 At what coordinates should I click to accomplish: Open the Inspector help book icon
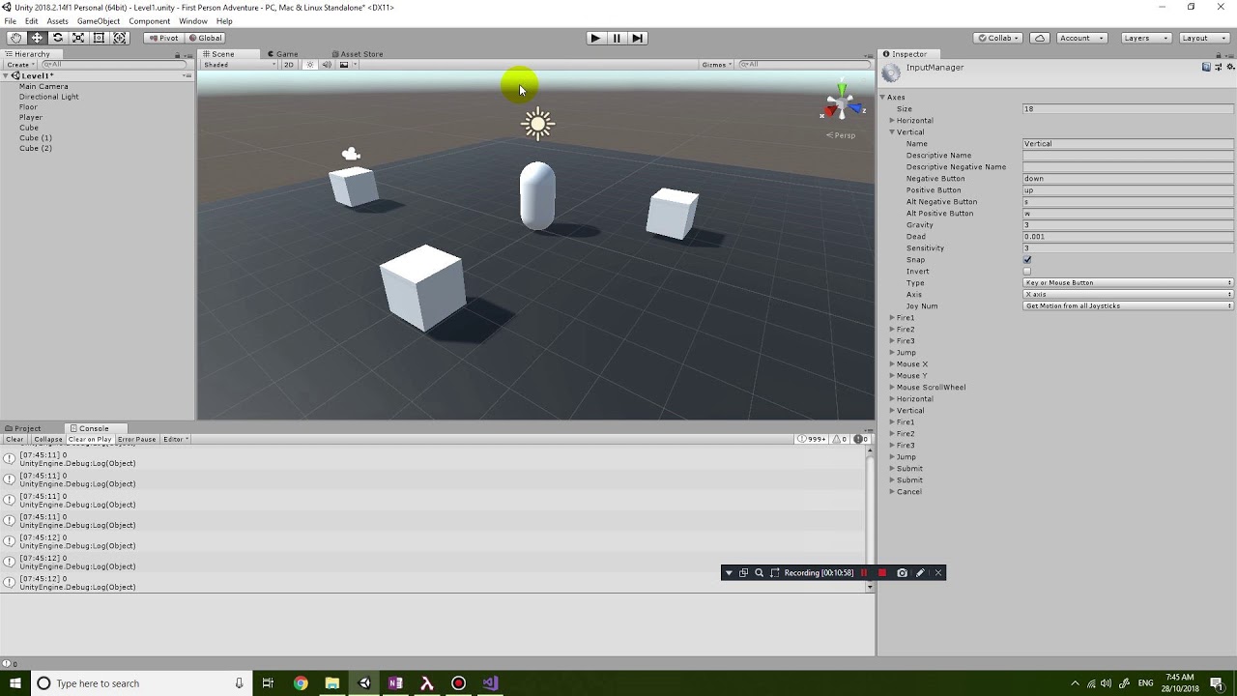1206,68
